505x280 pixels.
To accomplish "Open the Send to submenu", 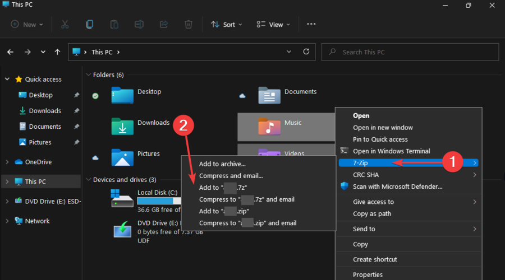I will click(x=408, y=229).
